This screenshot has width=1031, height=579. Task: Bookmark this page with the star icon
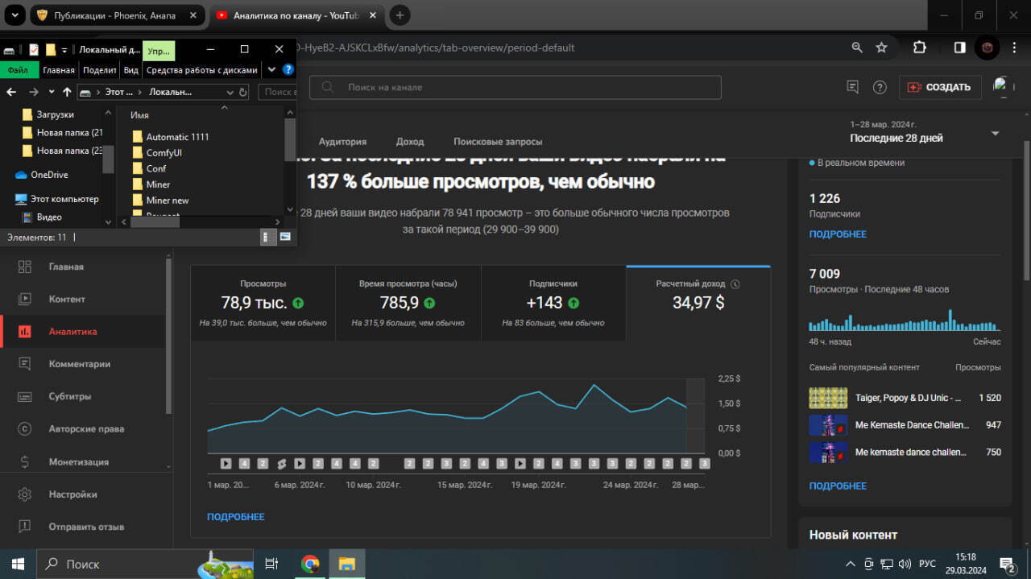point(881,48)
